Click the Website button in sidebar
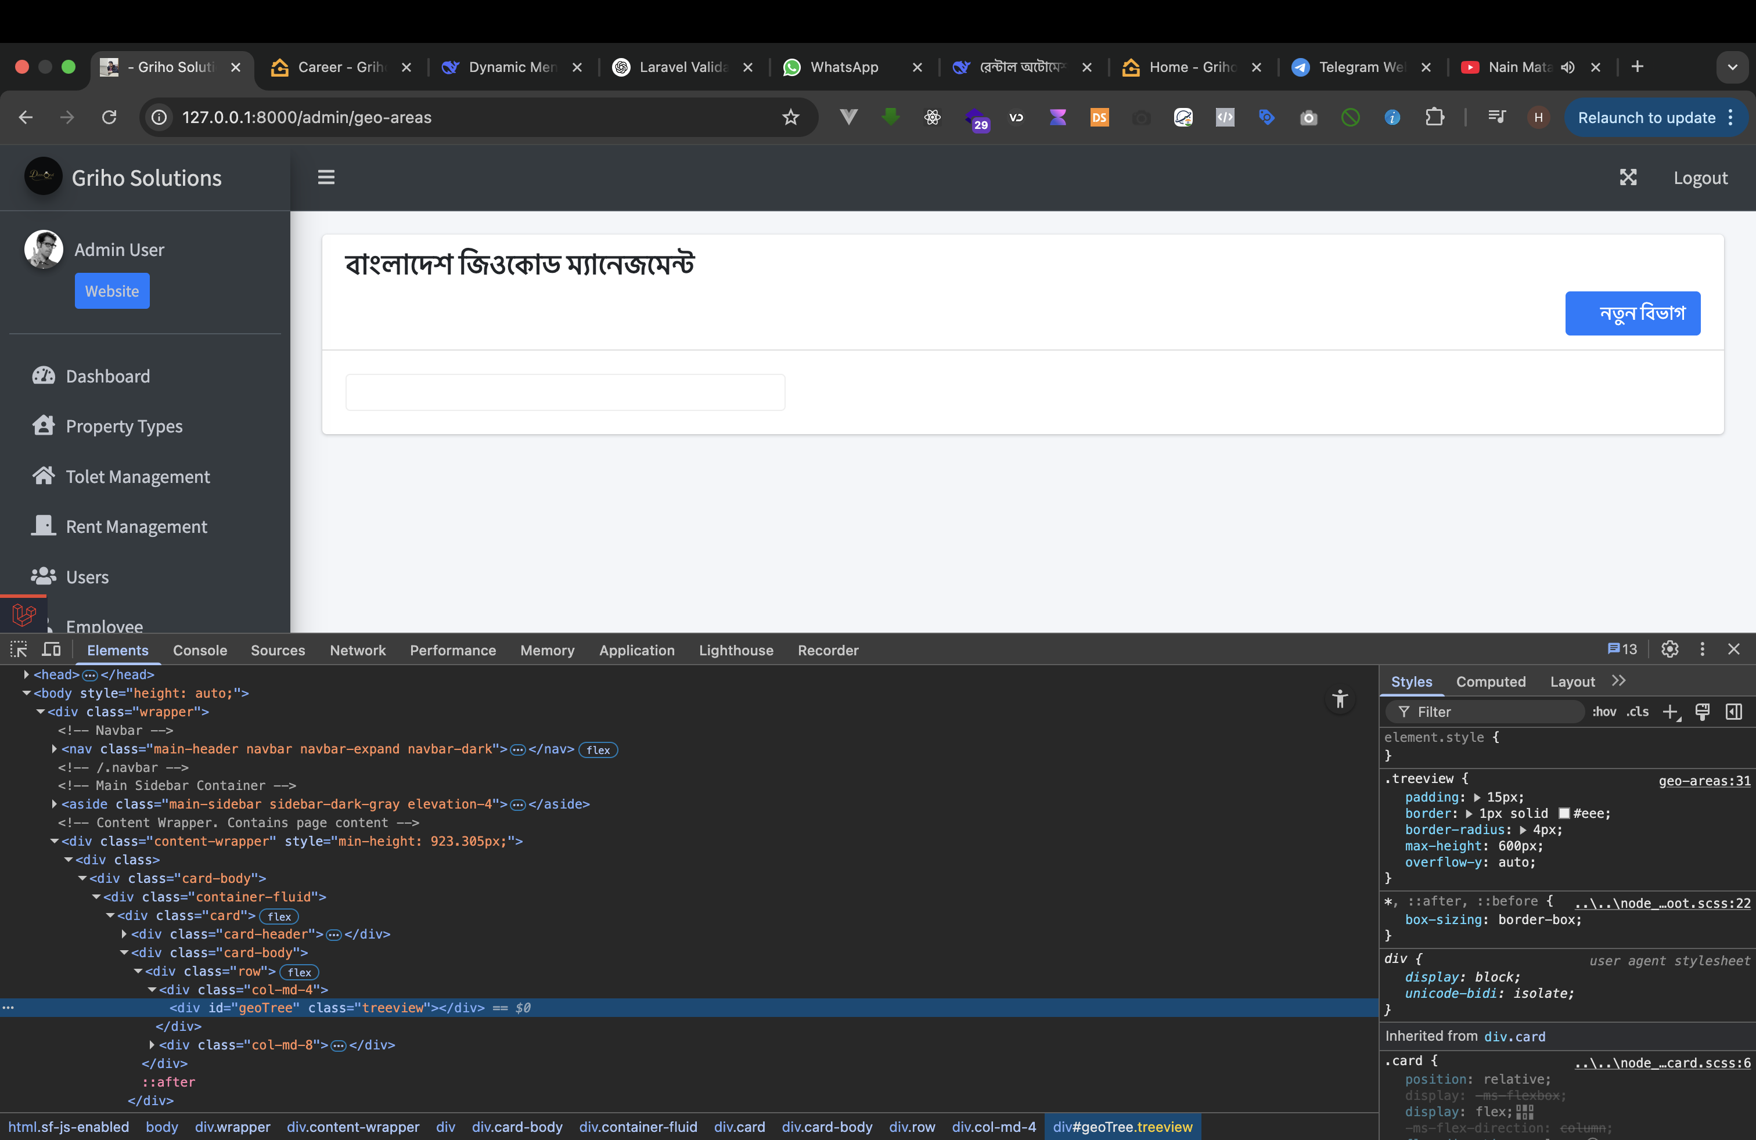The image size is (1756, 1140). point(111,291)
